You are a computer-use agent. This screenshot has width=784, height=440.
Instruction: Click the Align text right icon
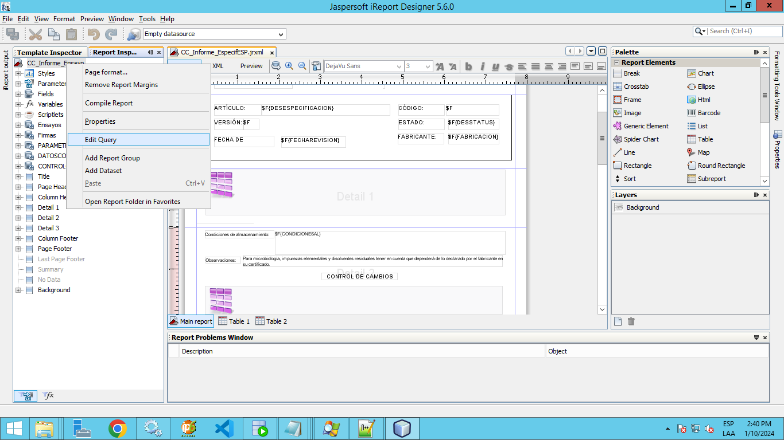(562, 66)
